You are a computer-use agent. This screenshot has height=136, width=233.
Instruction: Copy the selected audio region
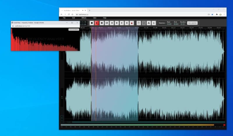(139, 23)
